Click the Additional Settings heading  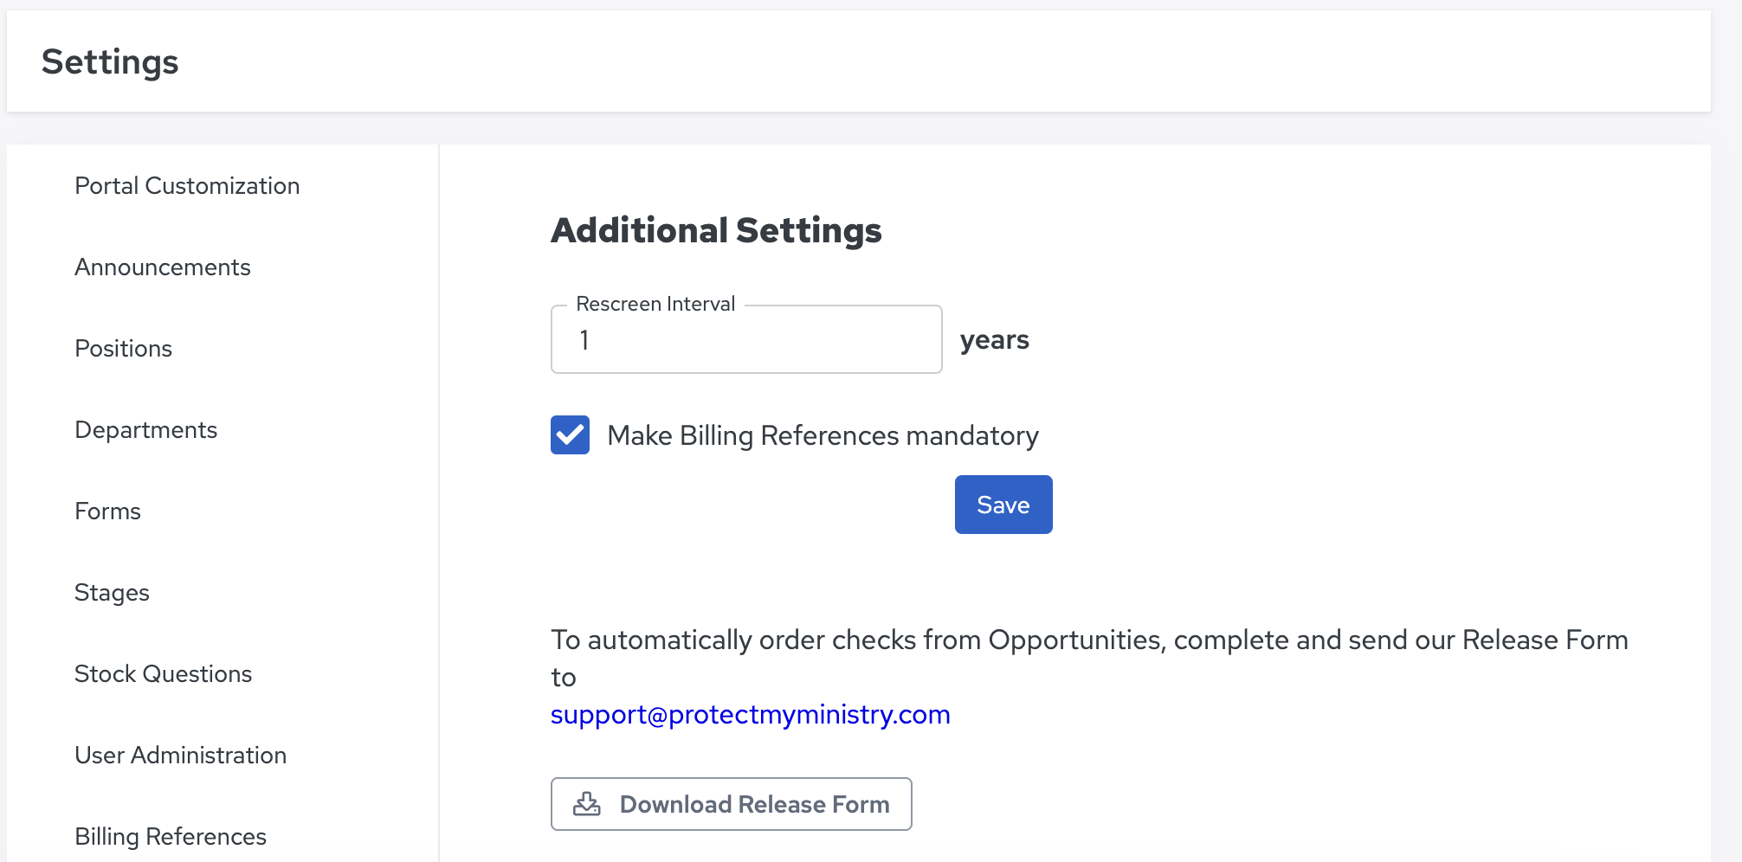717,231
